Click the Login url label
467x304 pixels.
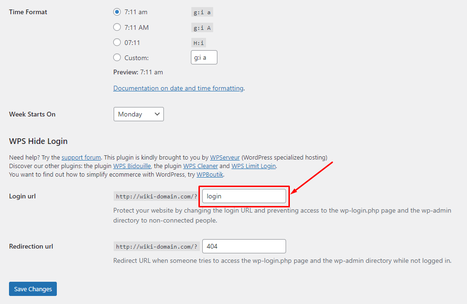[x=22, y=196]
